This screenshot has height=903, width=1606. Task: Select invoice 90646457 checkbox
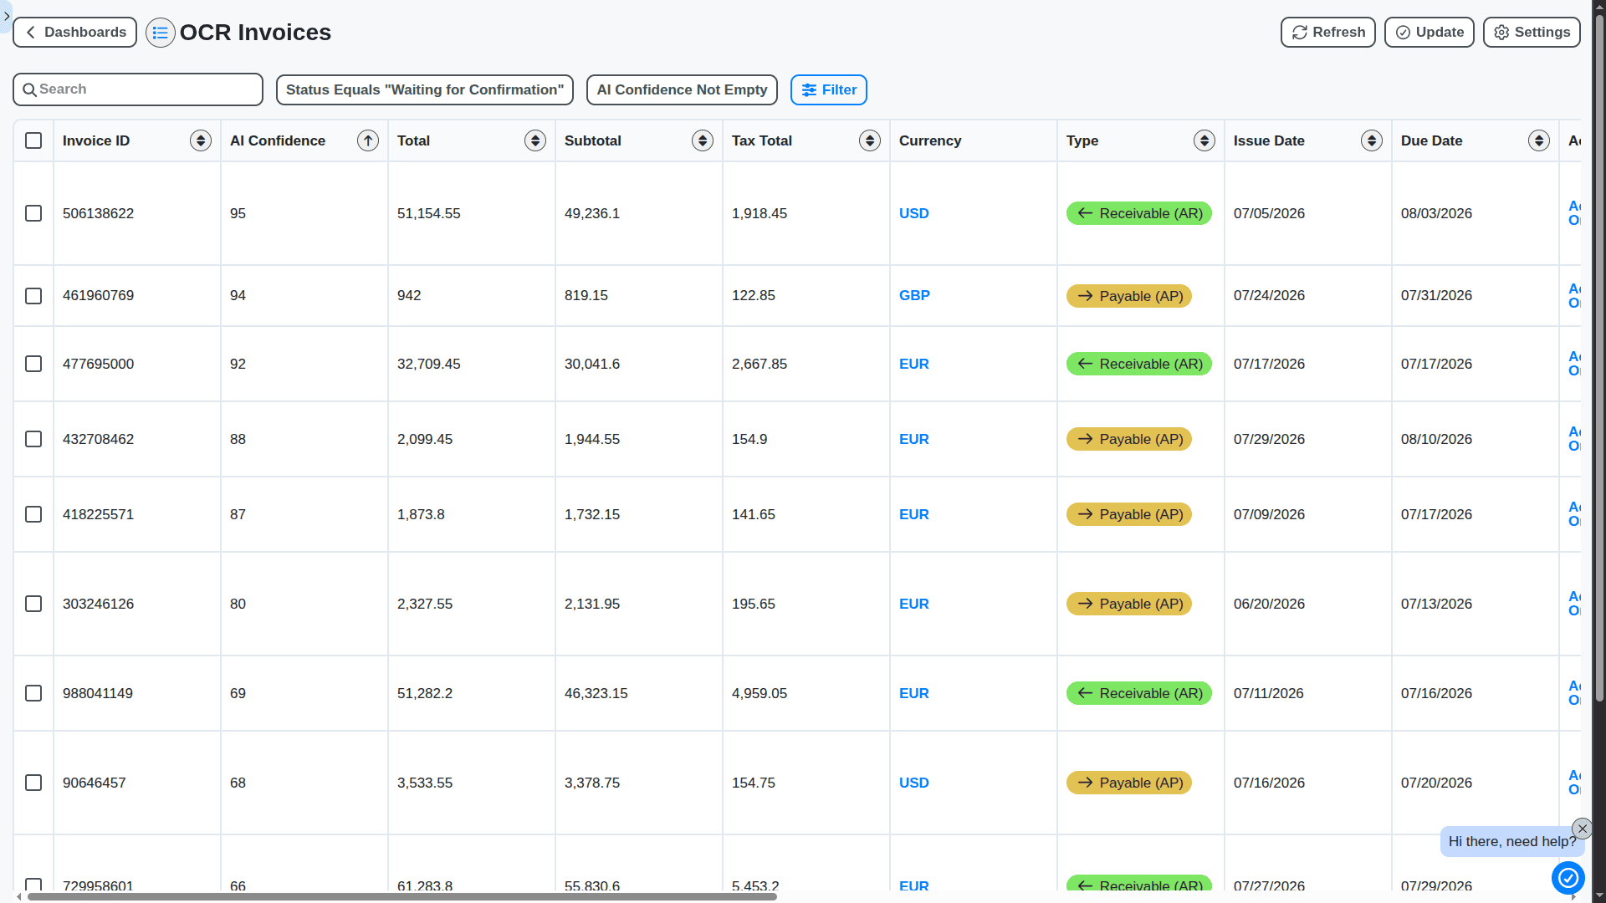click(33, 783)
